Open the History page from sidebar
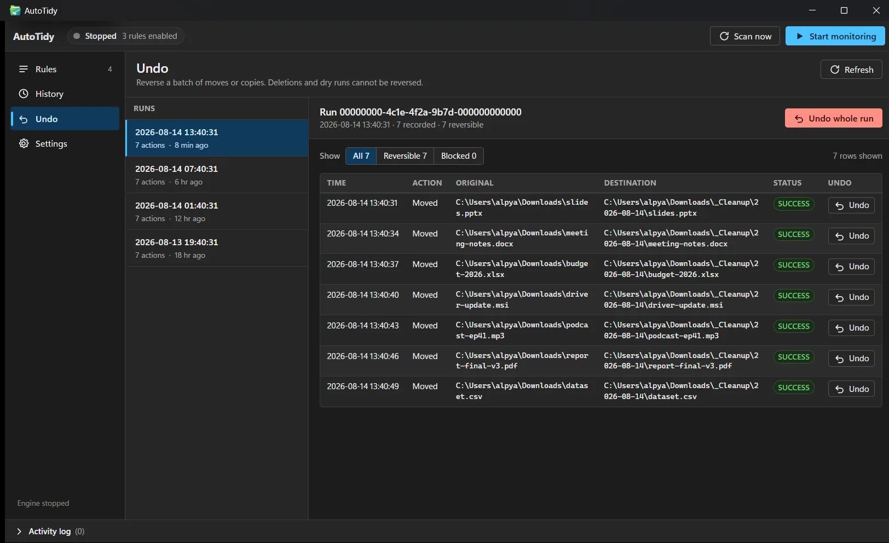Viewport: 889px width, 543px height. click(x=65, y=94)
